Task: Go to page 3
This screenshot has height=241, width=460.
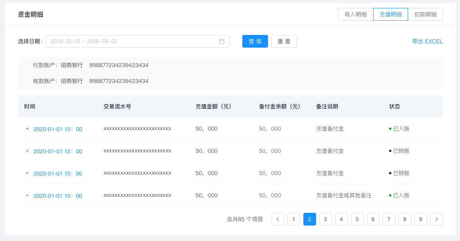Action: click(325, 219)
